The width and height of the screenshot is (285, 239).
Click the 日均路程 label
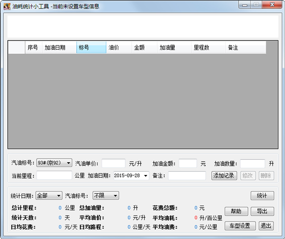[x=92, y=227]
